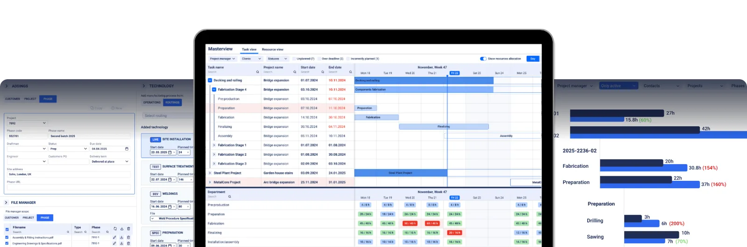Open the Select routing dropdown
Viewport: 747px width, 247px height.
pos(167,116)
